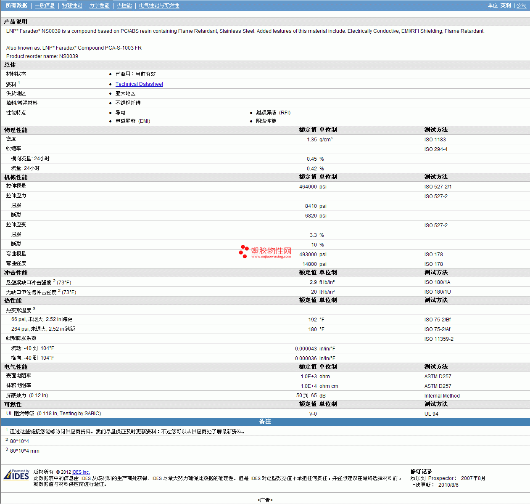The height and width of the screenshot is (504, 530).
Task: Select the 所有数据 tab
Action: 16,5
